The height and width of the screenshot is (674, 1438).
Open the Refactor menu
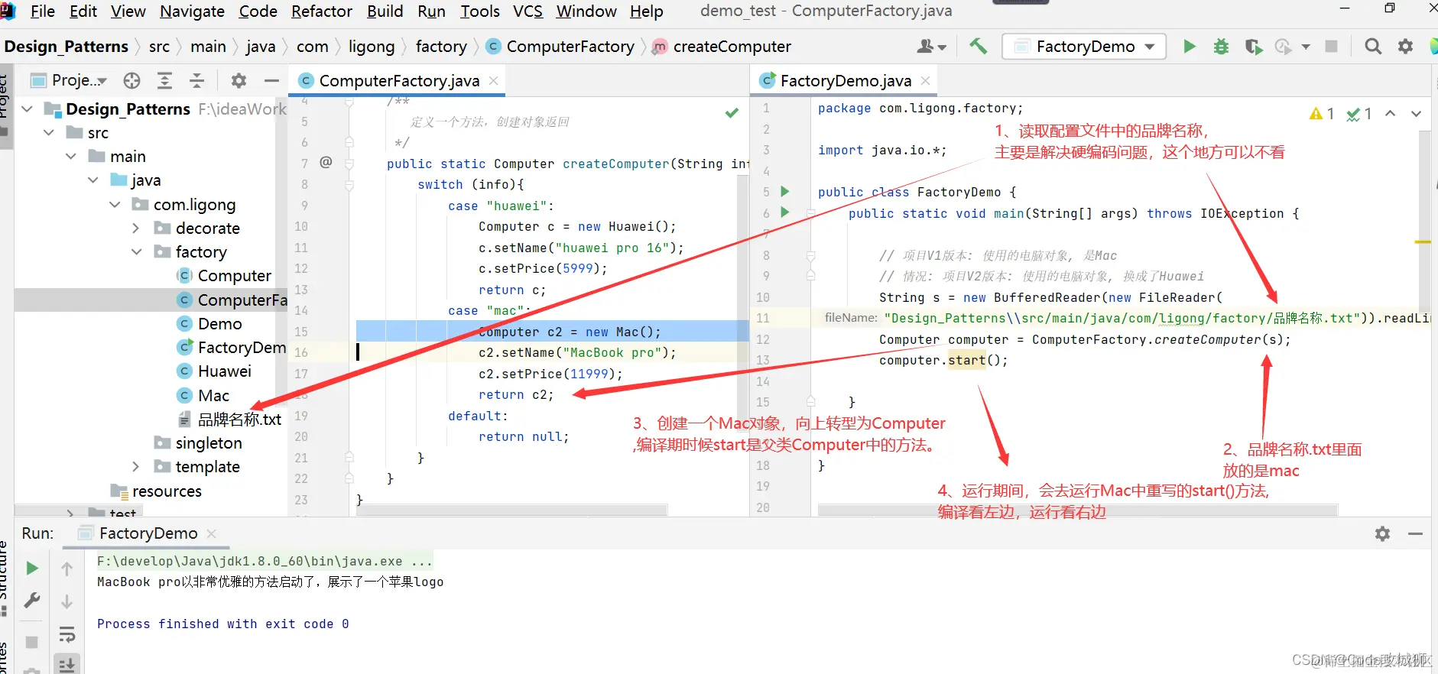click(321, 11)
